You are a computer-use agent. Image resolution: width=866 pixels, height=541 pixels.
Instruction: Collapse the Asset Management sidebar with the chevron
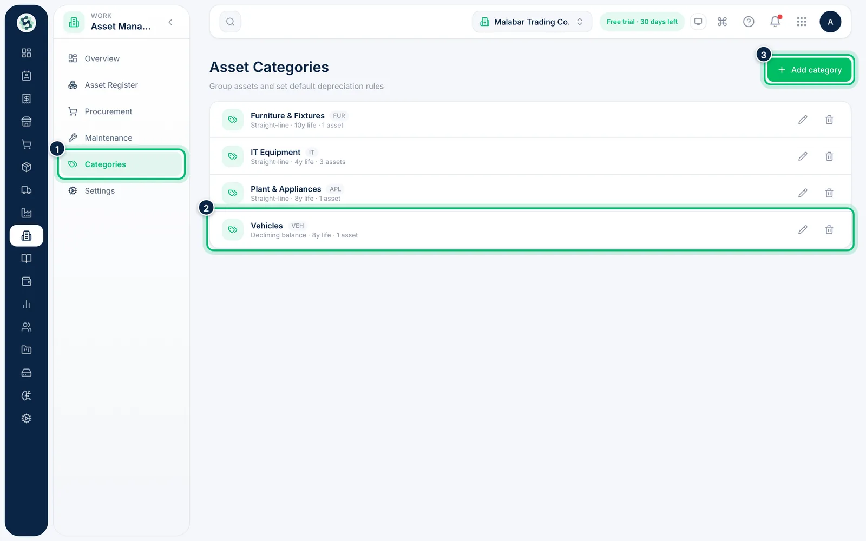[170, 22]
